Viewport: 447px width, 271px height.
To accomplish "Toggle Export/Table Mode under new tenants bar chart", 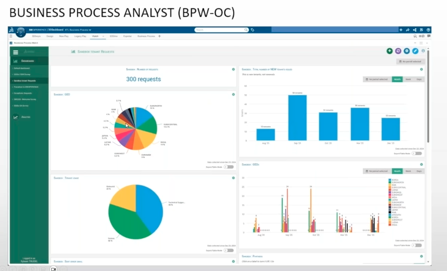I will 417,153.
